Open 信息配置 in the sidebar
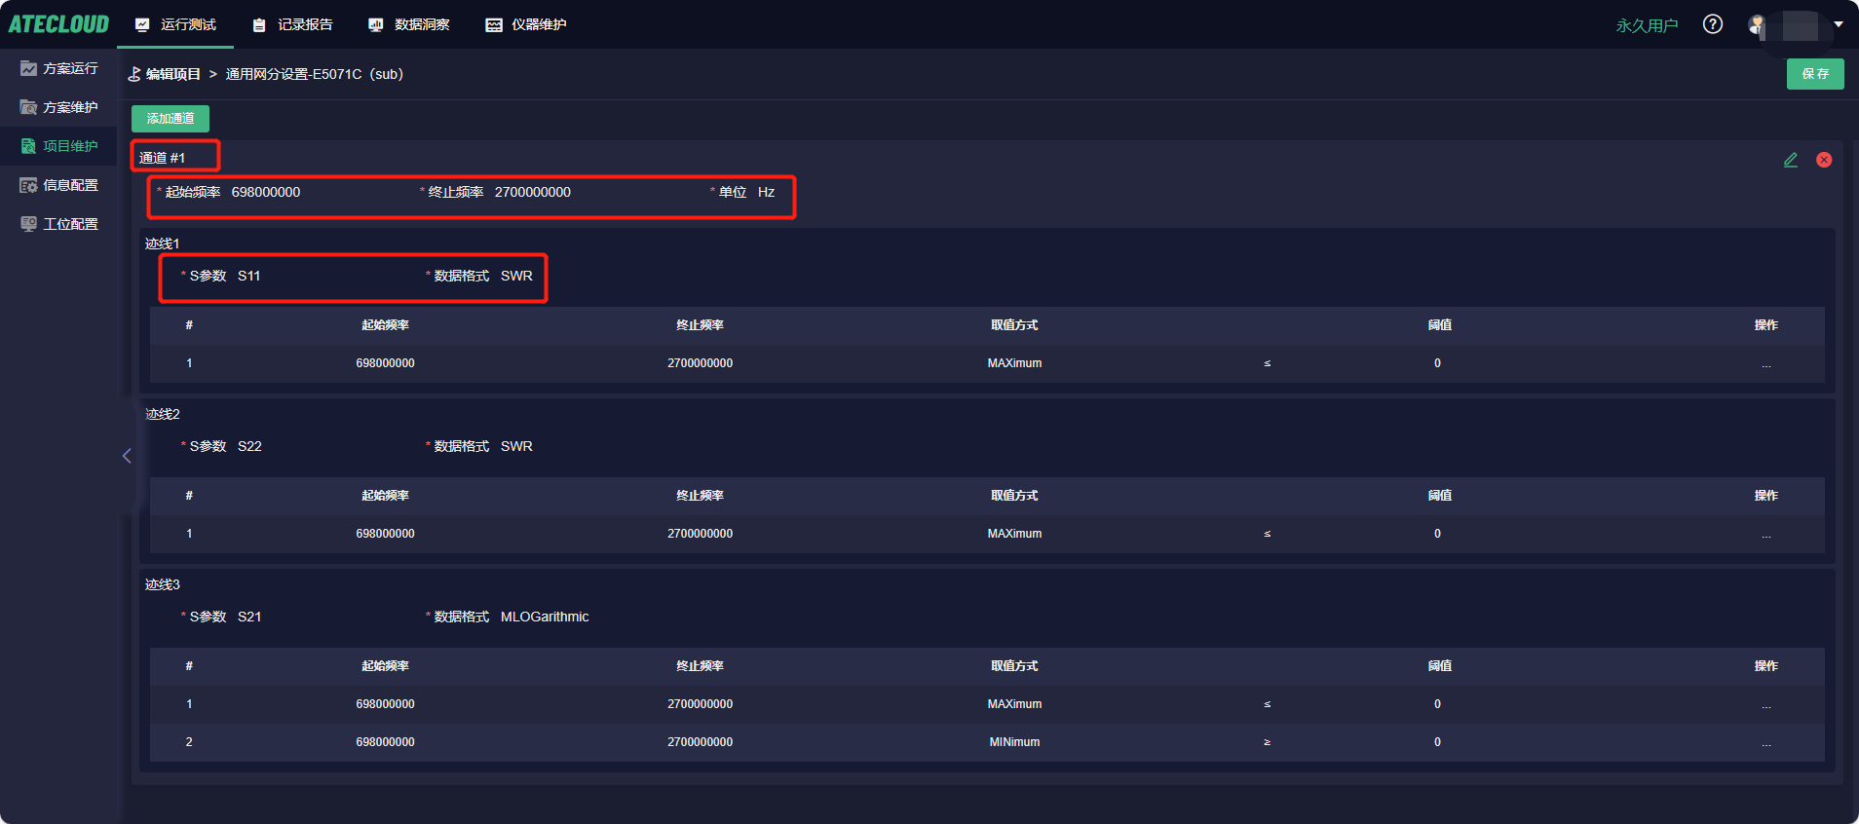This screenshot has width=1859, height=824. [59, 185]
